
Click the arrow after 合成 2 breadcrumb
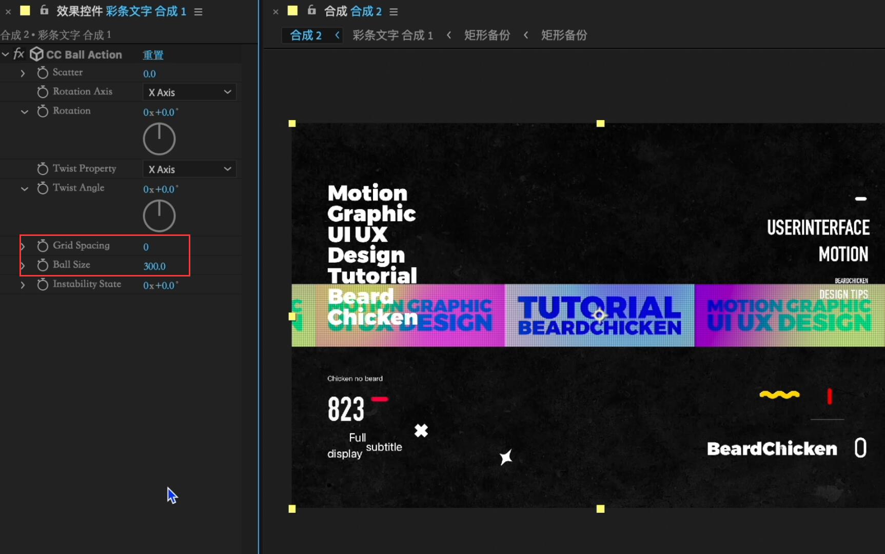pyautogui.click(x=337, y=35)
